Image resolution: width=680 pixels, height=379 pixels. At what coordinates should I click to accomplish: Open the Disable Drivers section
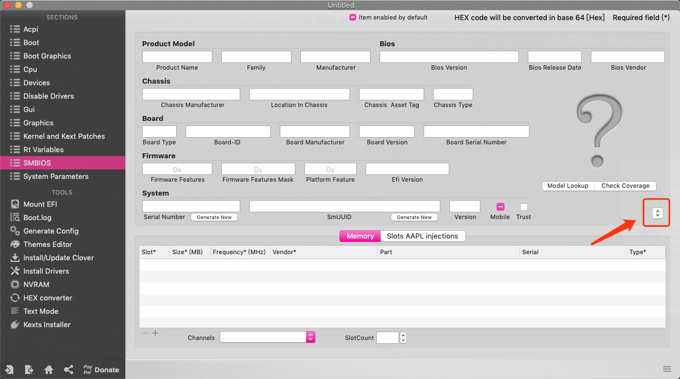pos(48,96)
